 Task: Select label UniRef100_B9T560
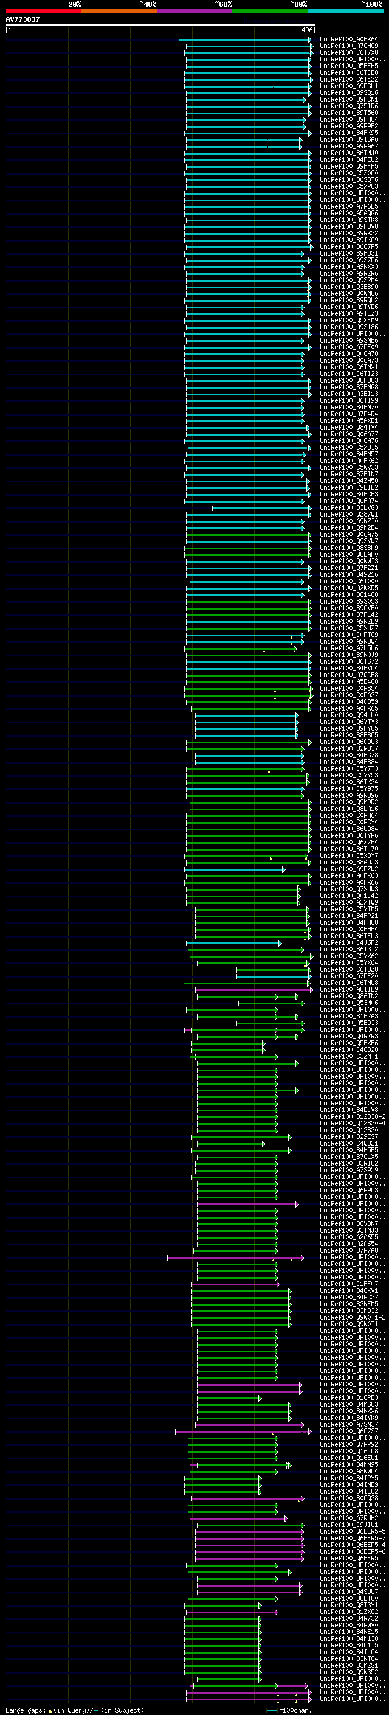click(349, 113)
